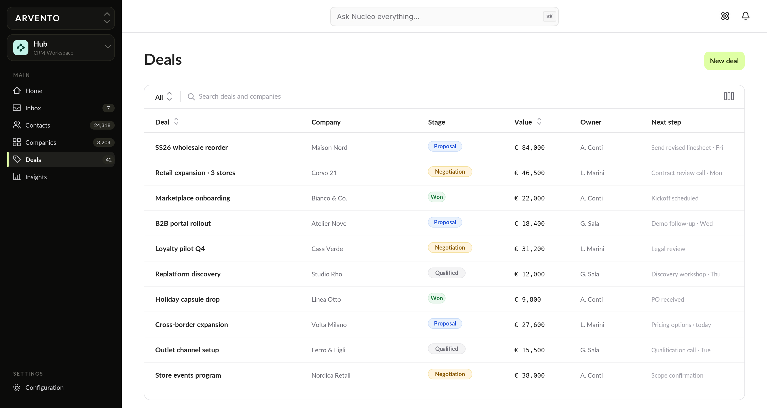Viewport: 767px width, 408px height.
Task: Click company Corso 21
Action: (x=324, y=173)
